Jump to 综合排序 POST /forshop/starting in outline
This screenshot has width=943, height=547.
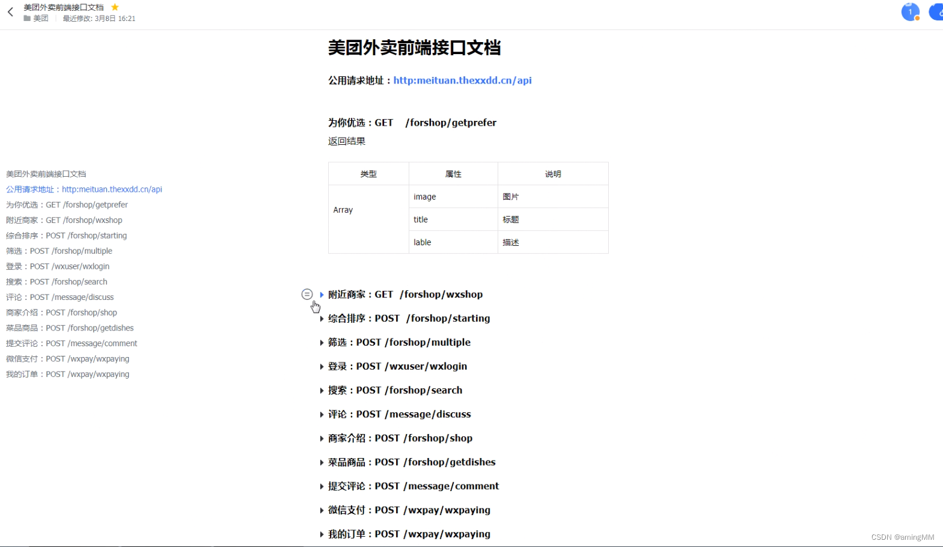click(67, 236)
